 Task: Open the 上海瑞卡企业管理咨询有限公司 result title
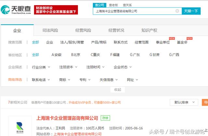(x=67, y=118)
